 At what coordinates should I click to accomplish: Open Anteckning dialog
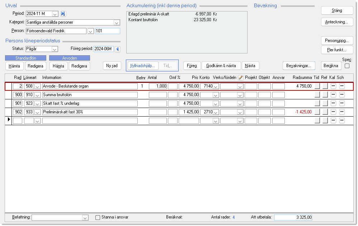point(337,22)
